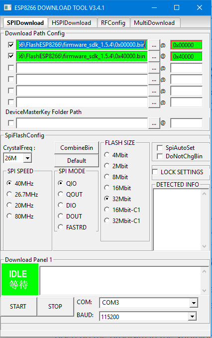
Task: Click the DETECTED INFO text area
Action: (177, 220)
